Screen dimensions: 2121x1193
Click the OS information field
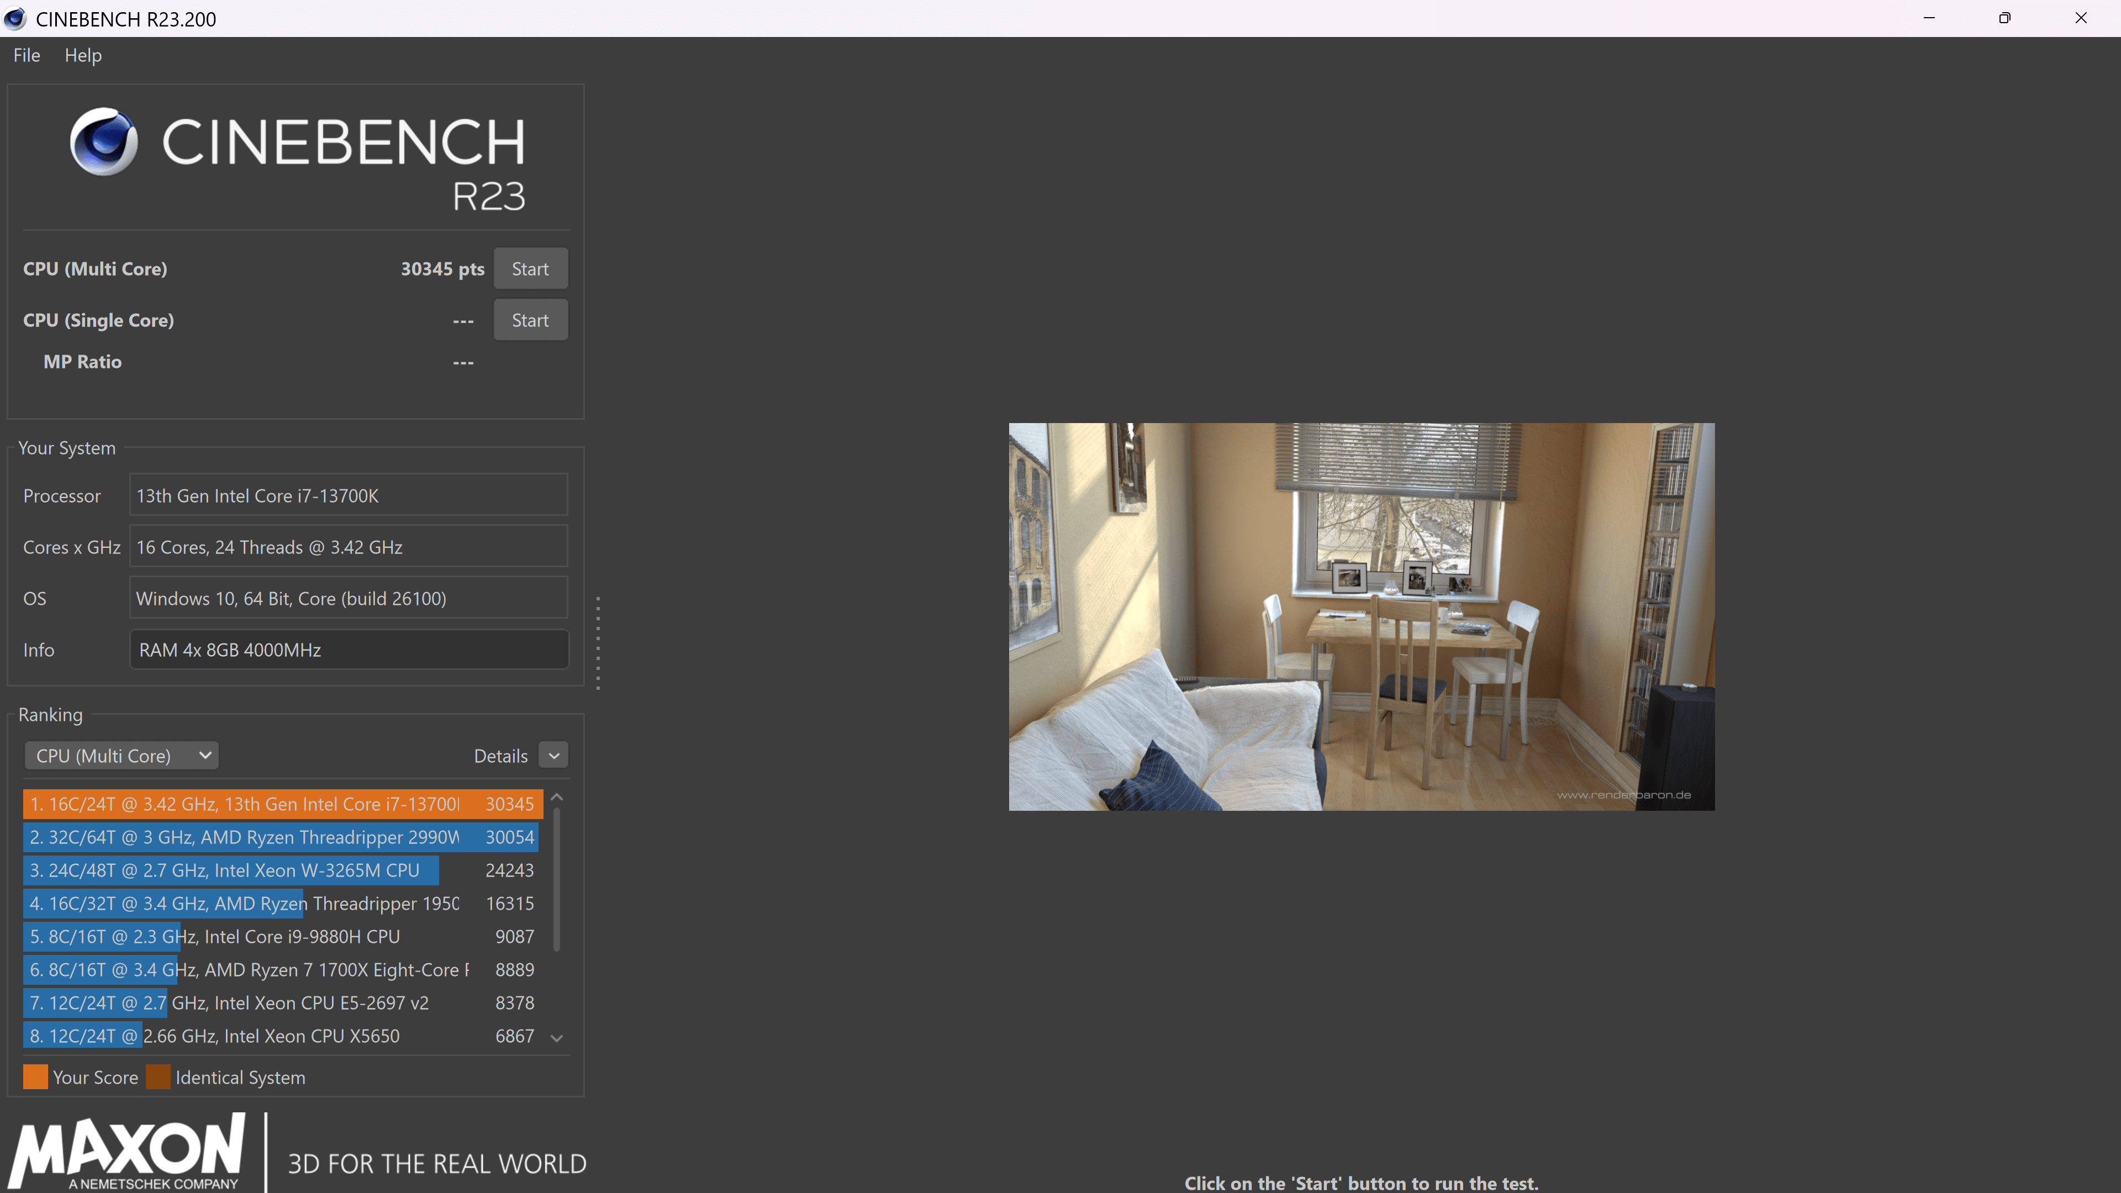point(349,598)
